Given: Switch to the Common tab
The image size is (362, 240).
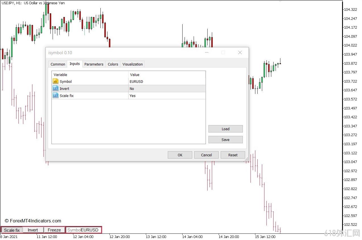Looking at the screenshot, I should click(x=58, y=64).
